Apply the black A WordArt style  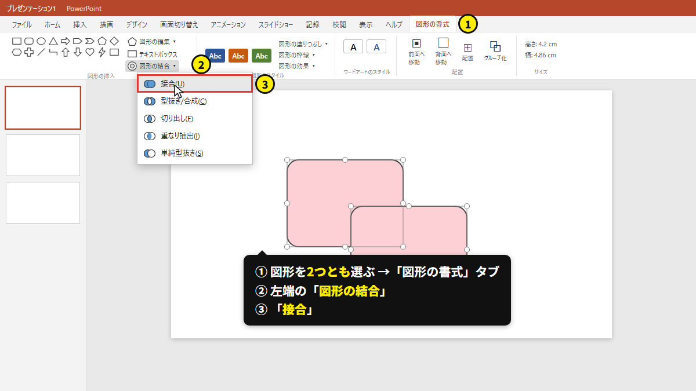(353, 47)
